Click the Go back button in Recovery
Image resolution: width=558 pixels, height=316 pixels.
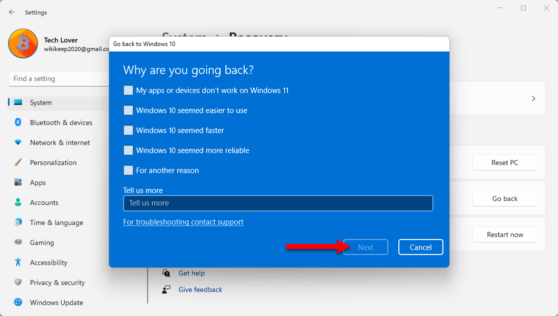504,198
